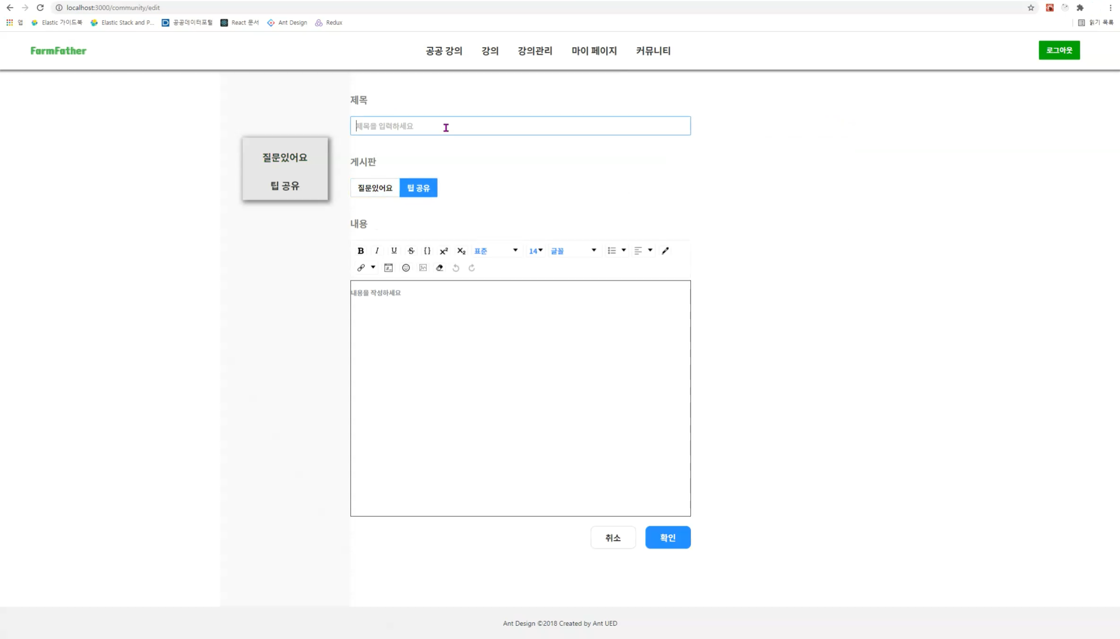Click the embedded media icon
Screen dimensions: 1120x639
click(389, 268)
